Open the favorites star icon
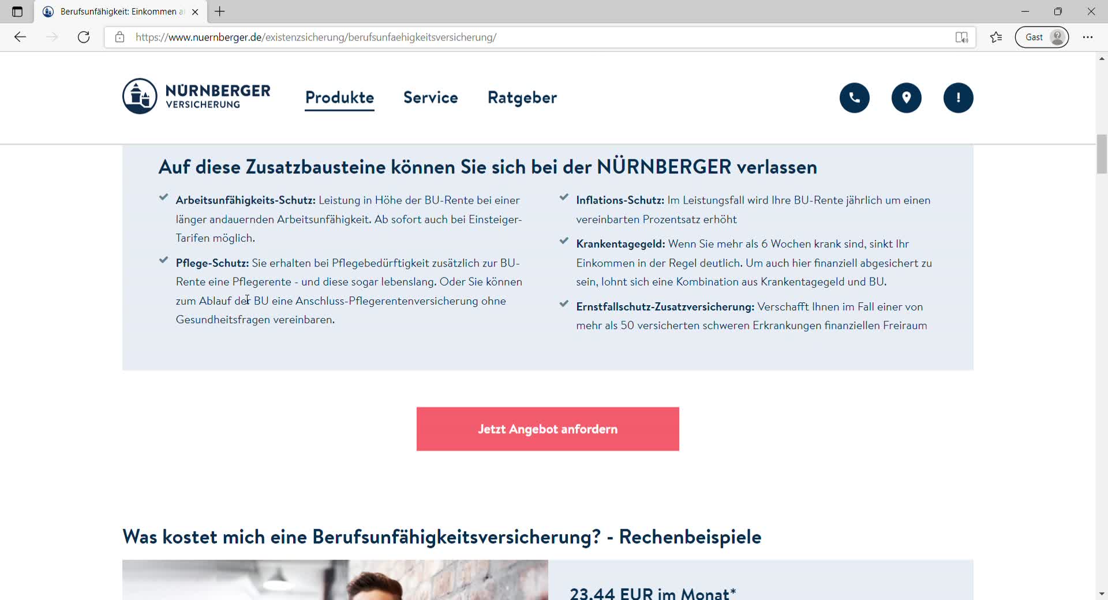Image resolution: width=1108 pixels, height=600 pixels. 996,37
